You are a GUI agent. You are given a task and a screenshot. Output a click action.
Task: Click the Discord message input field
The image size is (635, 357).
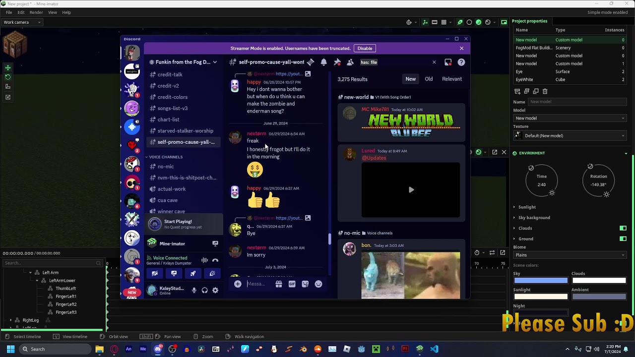tap(259, 284)
